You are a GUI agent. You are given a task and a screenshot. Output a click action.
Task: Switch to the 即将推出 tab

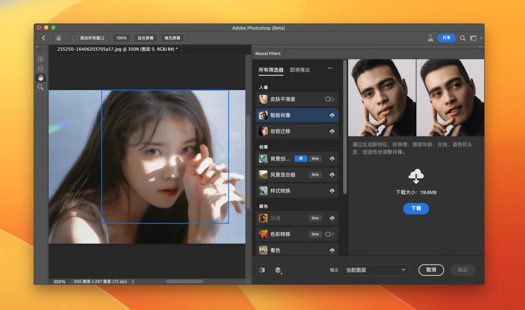(x=300, y=70)
